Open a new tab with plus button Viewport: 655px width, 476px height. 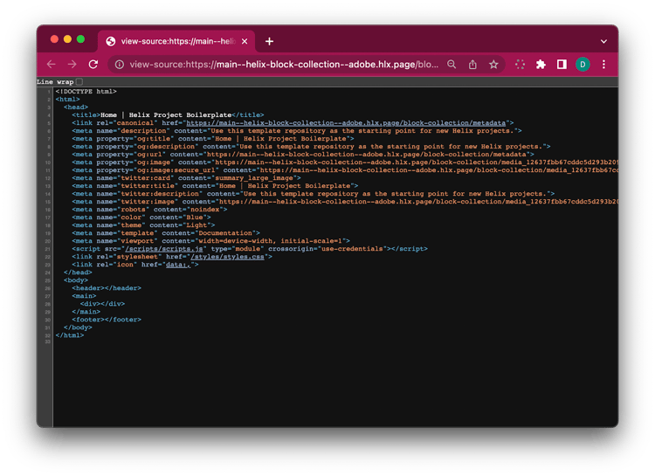click(x=269, y=41)
